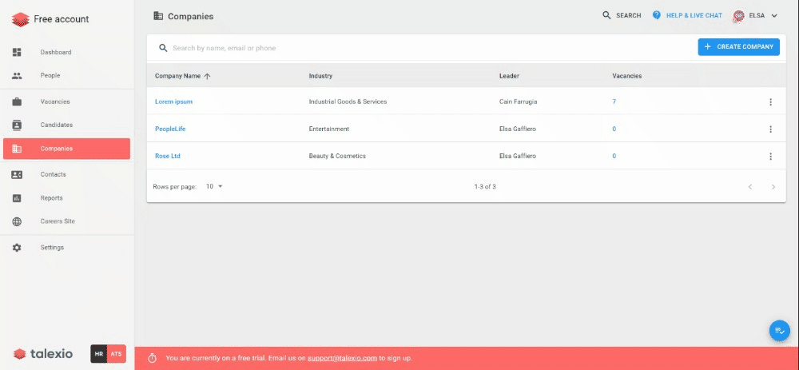The image size is (799, 370).
Task: Open the floating checklist button
Action: pyautogui.click(x=779, y=331)
